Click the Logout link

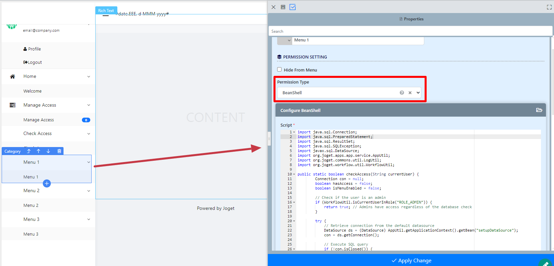point(32,62)
